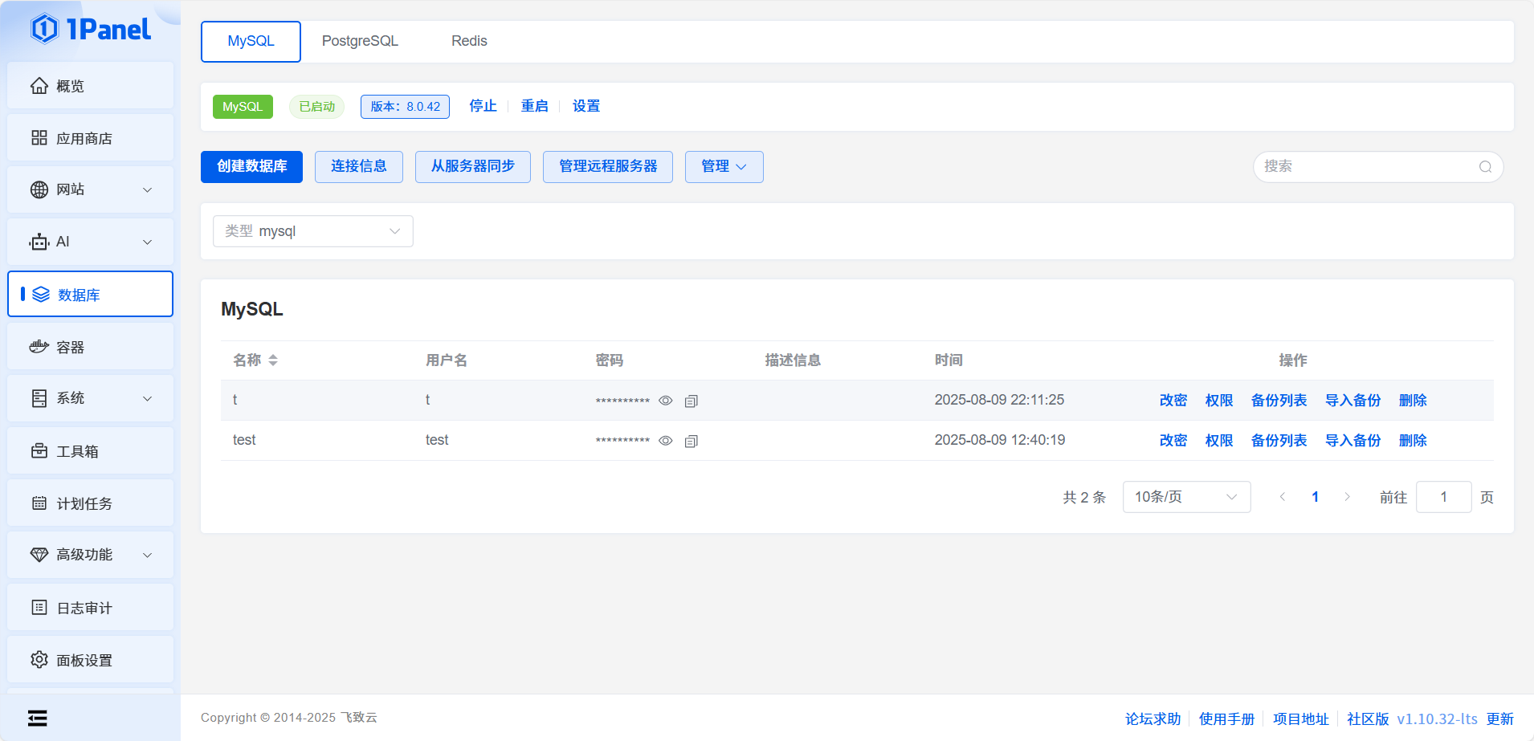The image size is (1534, 741).
Task: Click the 1Panel logo
Action: coord(91,29)
